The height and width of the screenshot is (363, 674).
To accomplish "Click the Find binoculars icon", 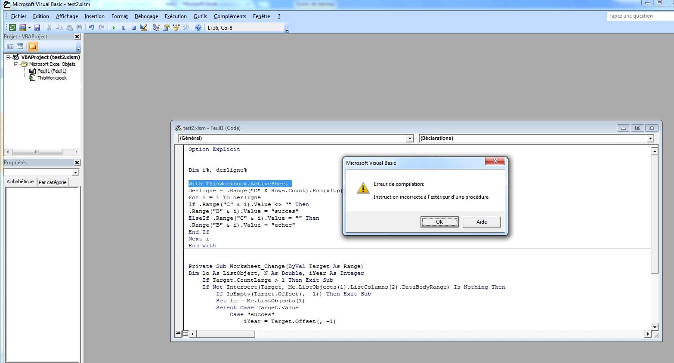I will pyautogui.click(x=79, y=28).
